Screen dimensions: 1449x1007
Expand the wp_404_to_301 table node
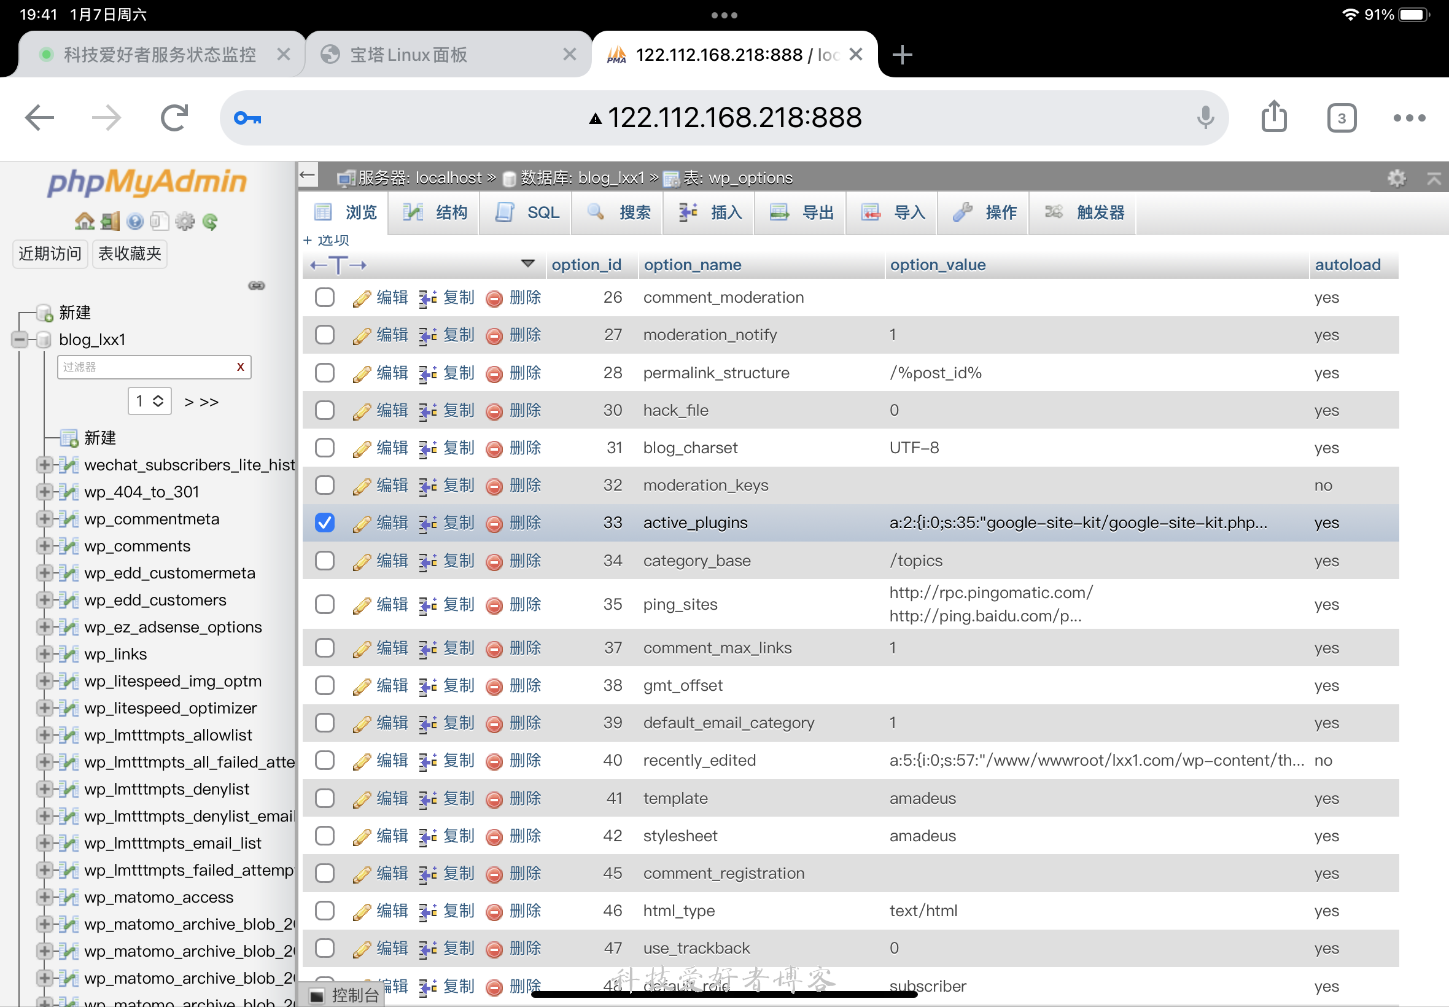44,491
